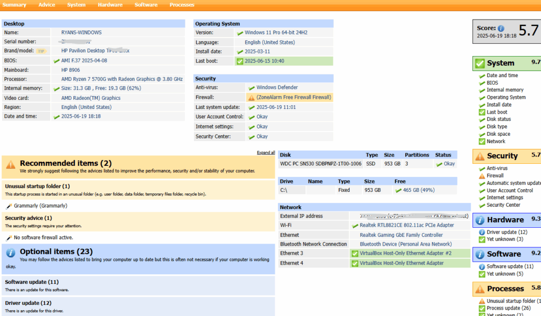Go to the Hardware tab
Image resolution: width=541 pixels, height=316 pixels.
(110, 5)
